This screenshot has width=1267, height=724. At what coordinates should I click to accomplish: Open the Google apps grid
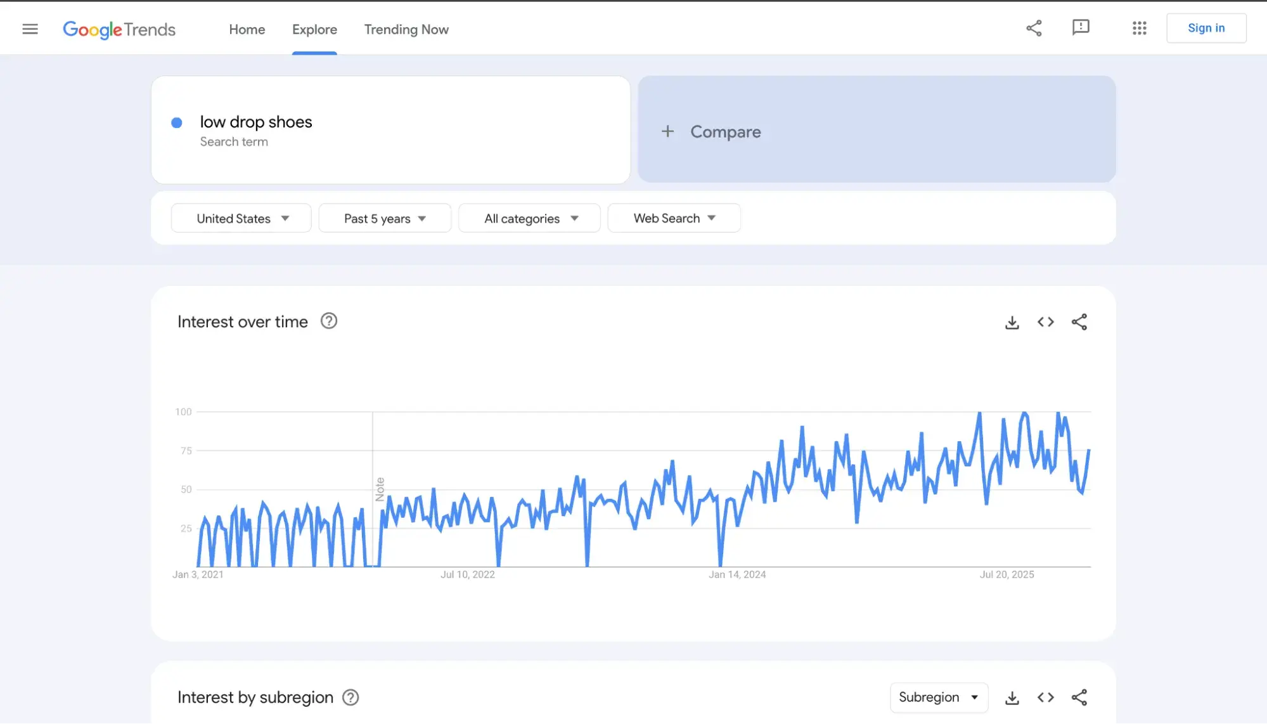[x=1139, y=28]
